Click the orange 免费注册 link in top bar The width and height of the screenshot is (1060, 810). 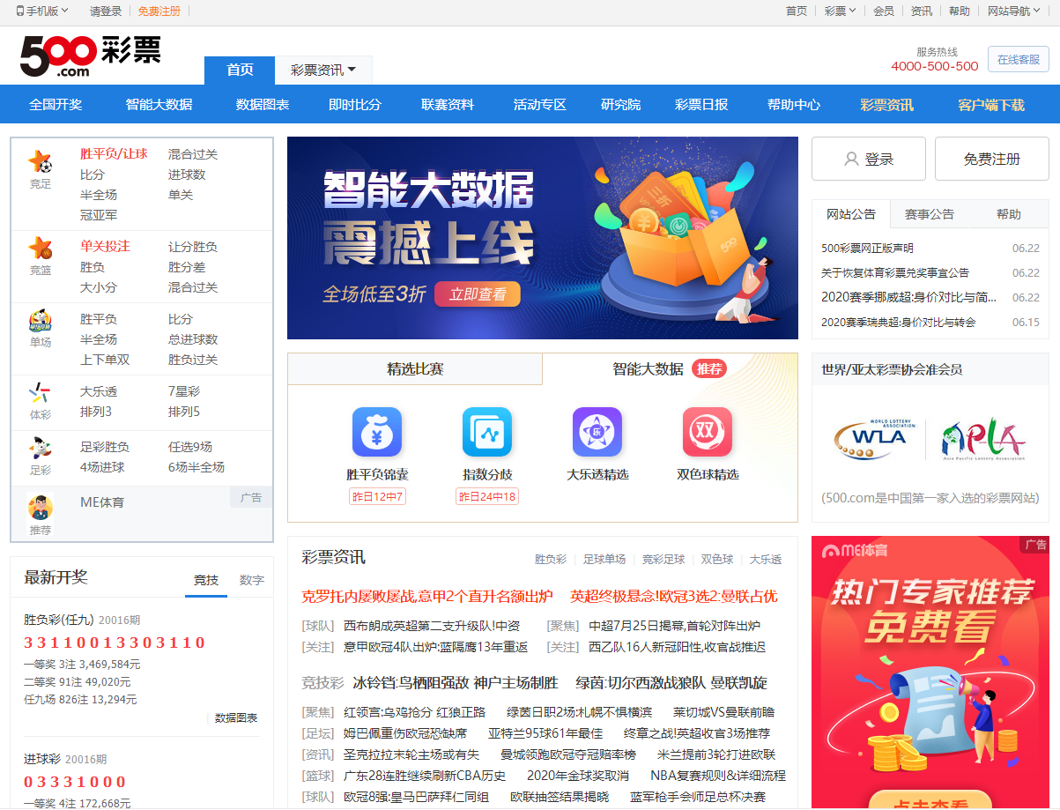(159, 11)
